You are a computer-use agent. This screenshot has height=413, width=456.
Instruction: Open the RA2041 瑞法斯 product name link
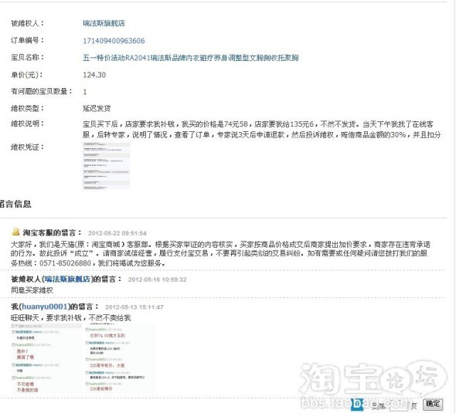[190, 58]
